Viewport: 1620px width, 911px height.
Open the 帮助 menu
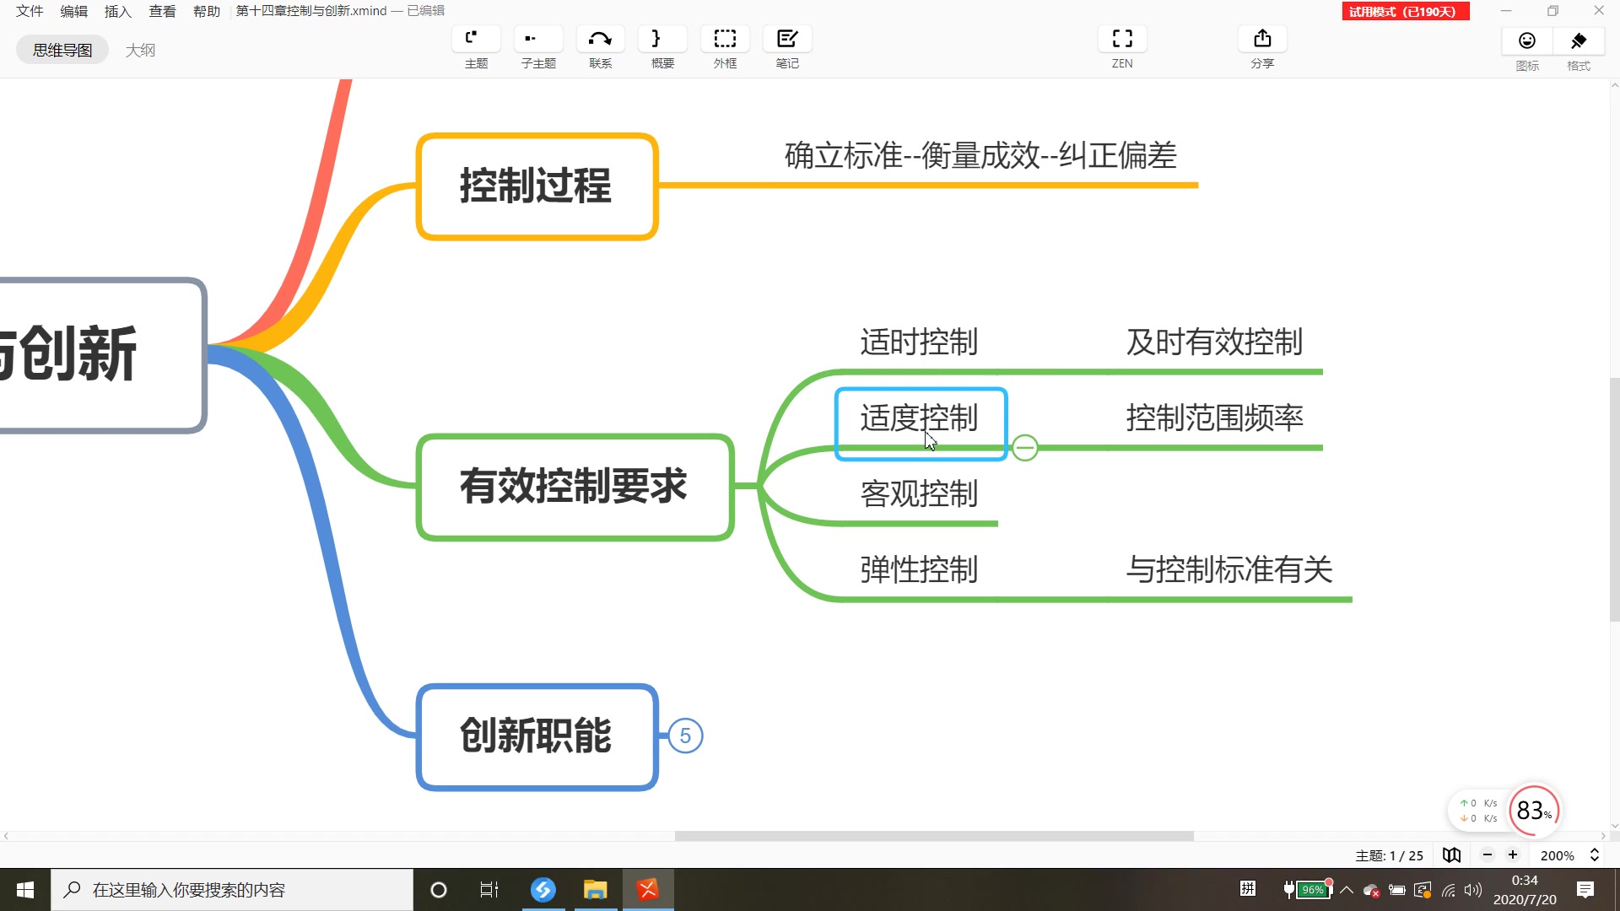(207, 11)
